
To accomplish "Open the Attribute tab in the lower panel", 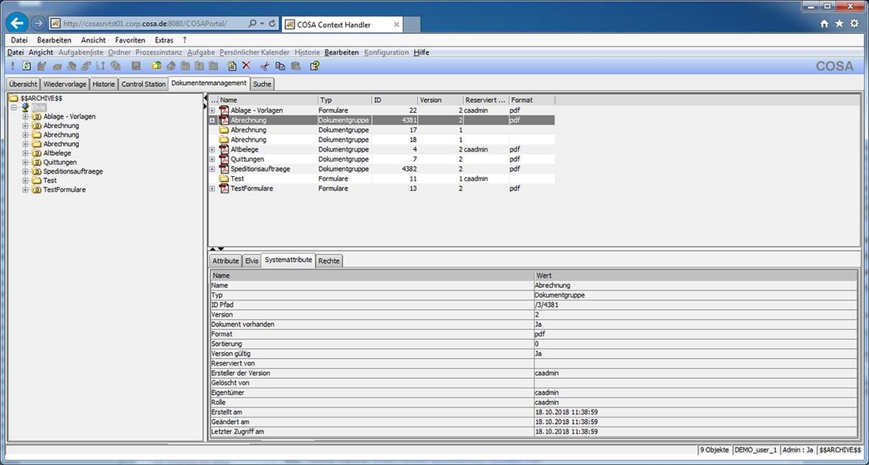I will click(226, 260).
